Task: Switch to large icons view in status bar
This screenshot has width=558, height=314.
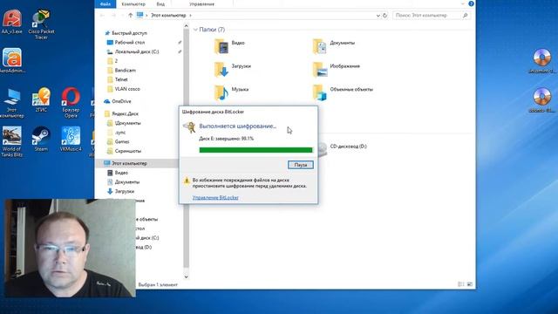Action: click(x=470, y=284)
